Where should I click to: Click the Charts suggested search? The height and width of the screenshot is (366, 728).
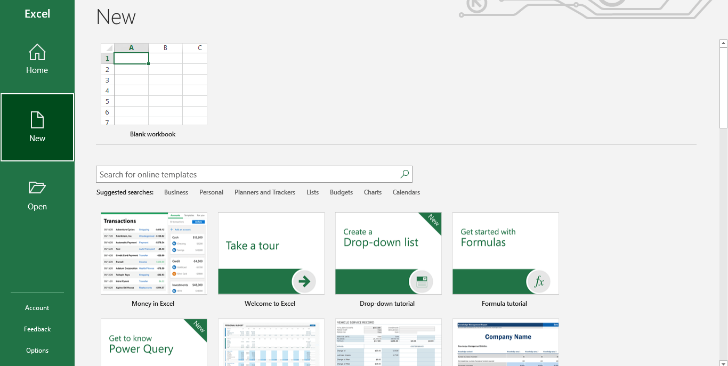coord(373,192)
